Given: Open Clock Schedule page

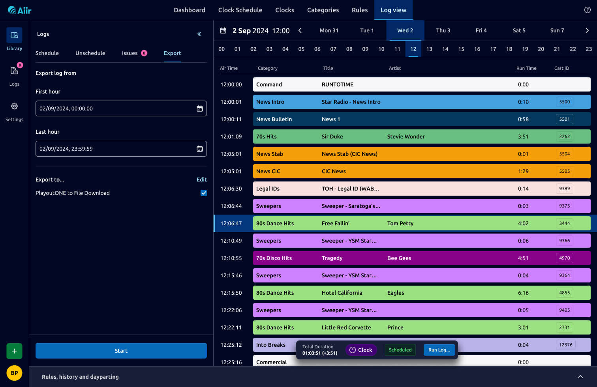Looking at the screenshot, I should pos(240,10).
